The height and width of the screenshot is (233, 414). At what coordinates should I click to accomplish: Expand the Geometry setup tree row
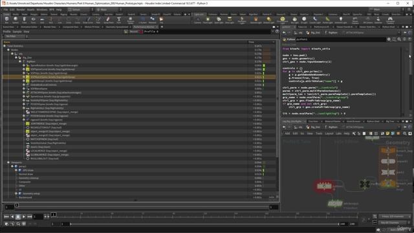click(x=16, y=194)
